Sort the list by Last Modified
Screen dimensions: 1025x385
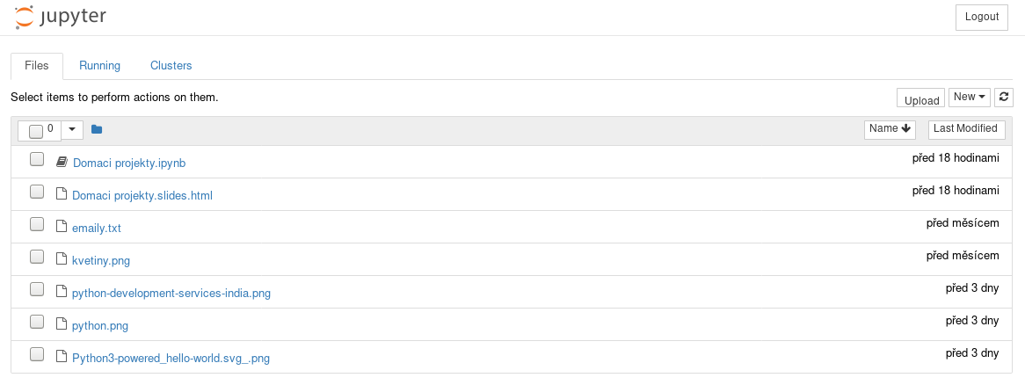click(965, 129)
